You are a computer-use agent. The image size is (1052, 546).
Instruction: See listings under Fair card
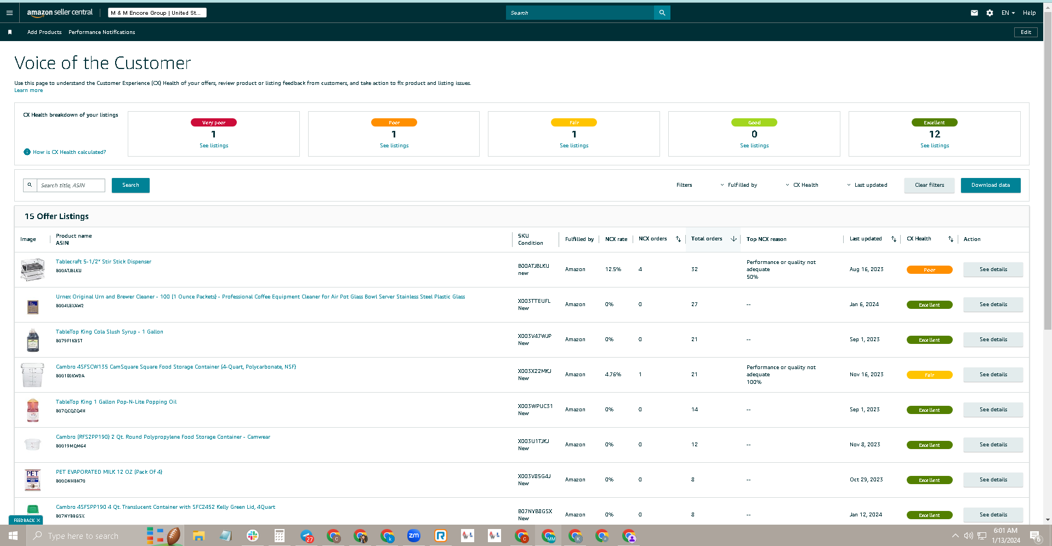[574, 146]
